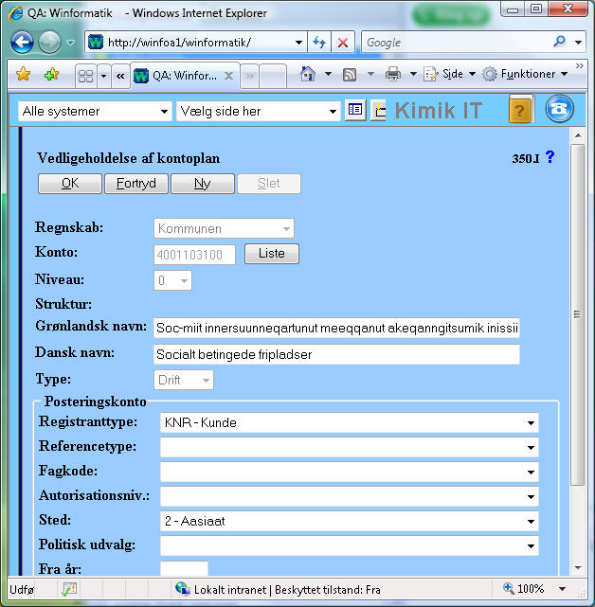
Task: Add to favorites with star-plus icon
Action: coord(51,74)
